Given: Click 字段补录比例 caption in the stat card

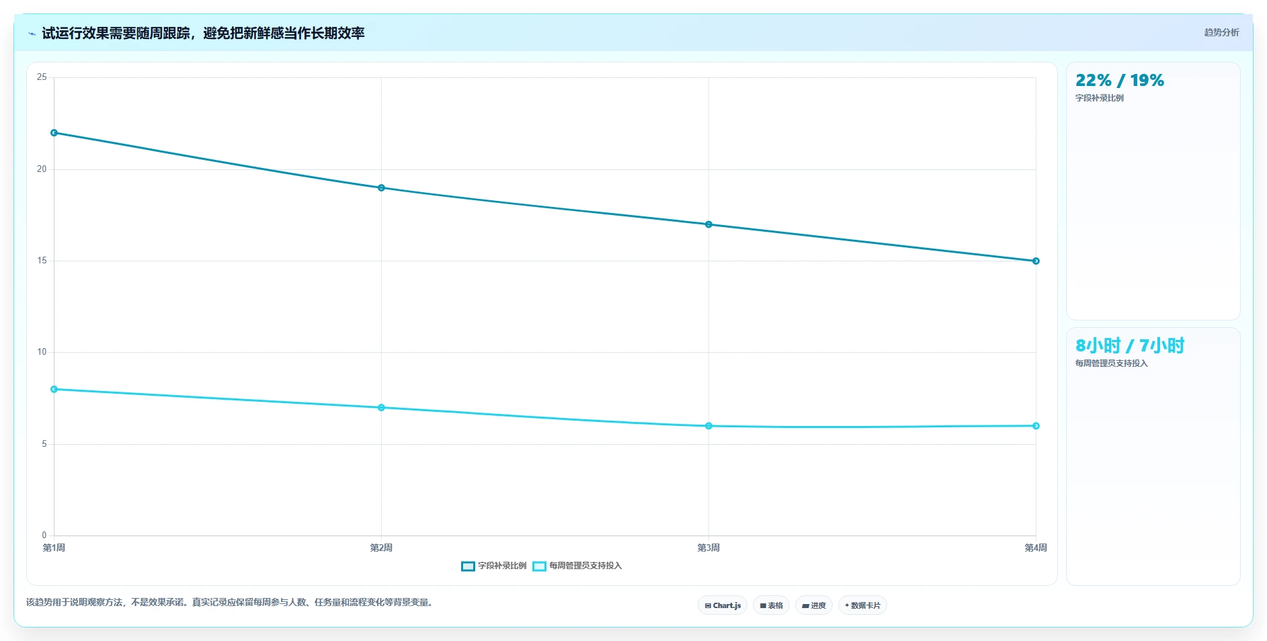Looking at the screenshot, I should coord(1100,98).
